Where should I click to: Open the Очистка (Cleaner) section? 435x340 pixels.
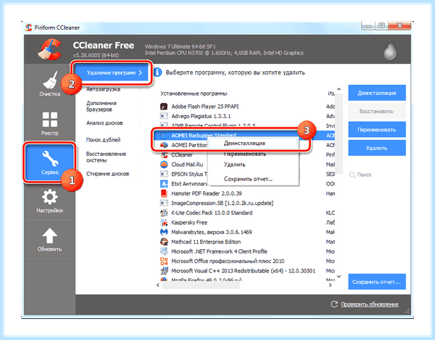pos(49,84)
